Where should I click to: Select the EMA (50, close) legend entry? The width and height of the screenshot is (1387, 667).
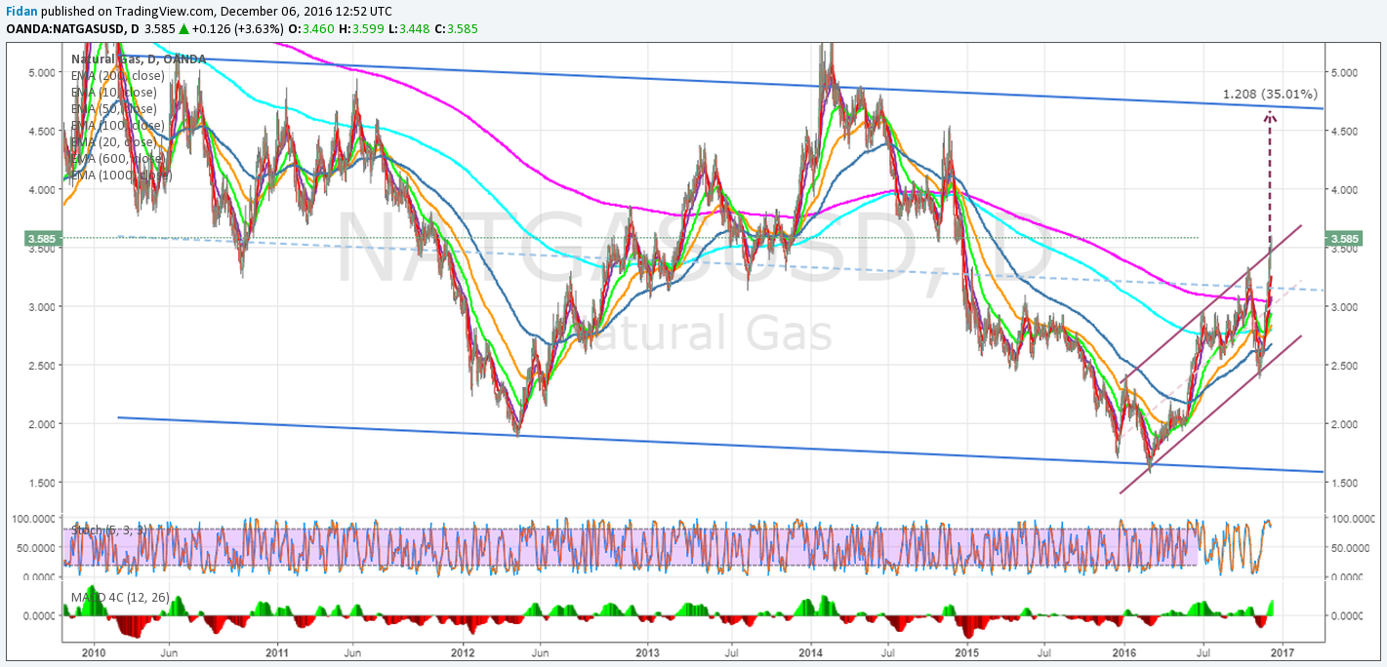tap(114, 109)
